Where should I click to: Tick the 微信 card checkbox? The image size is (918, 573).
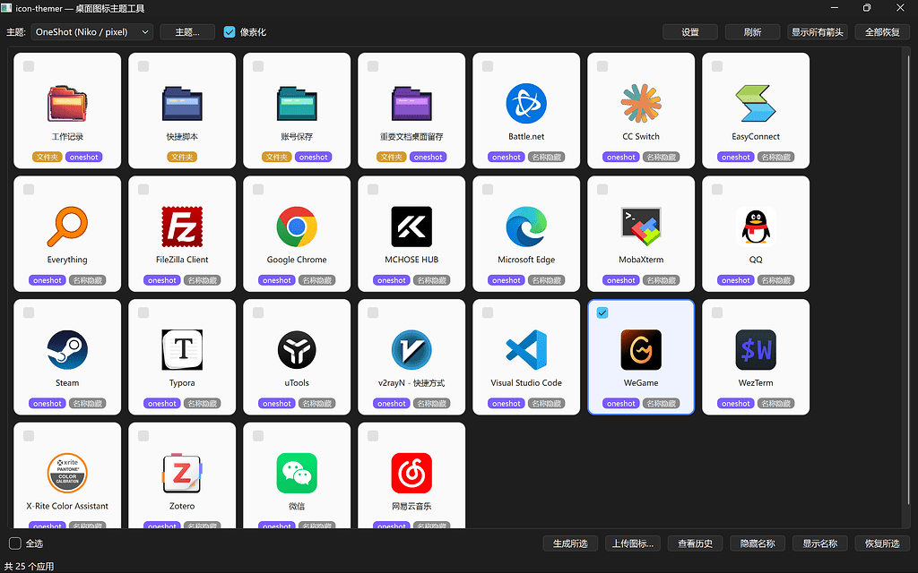[x=258, y=436]
